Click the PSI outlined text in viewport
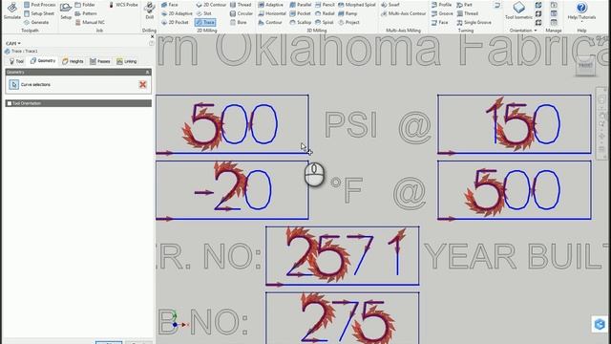This screenshot has width=611, height=344. point(351,124)
